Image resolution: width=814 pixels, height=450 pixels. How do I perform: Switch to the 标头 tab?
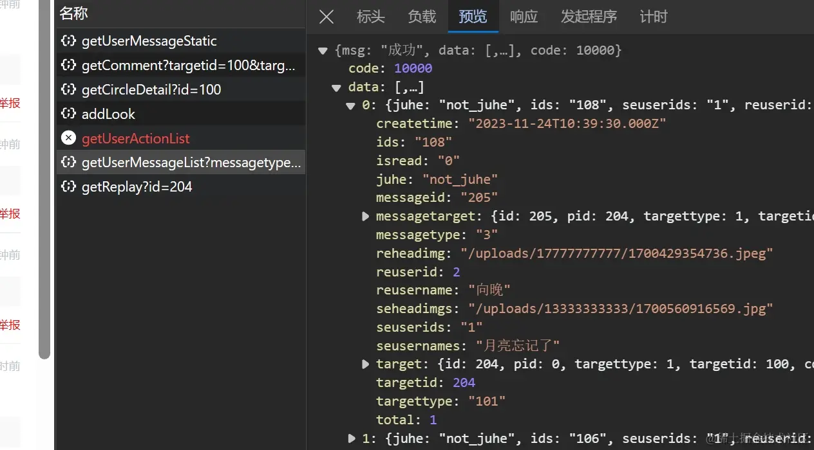(x=371, y=17)
